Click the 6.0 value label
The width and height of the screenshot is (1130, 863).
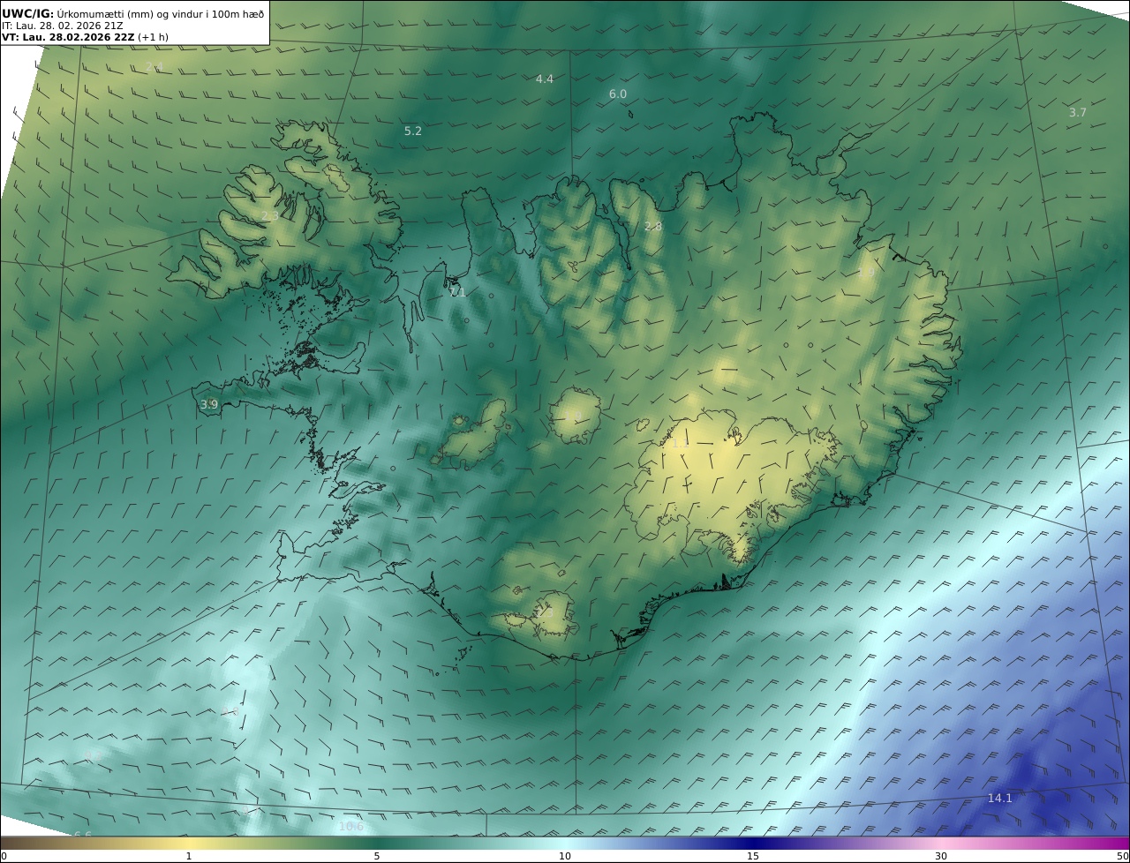tap(618, 94)
